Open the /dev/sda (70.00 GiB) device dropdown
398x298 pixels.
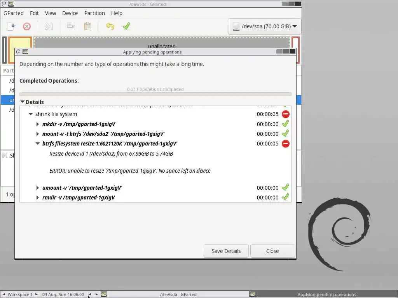(264, 26)
